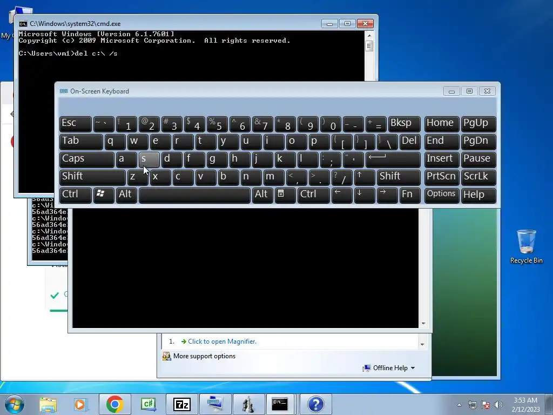
Task: Click the Bksp key
Action: (404, 124)
